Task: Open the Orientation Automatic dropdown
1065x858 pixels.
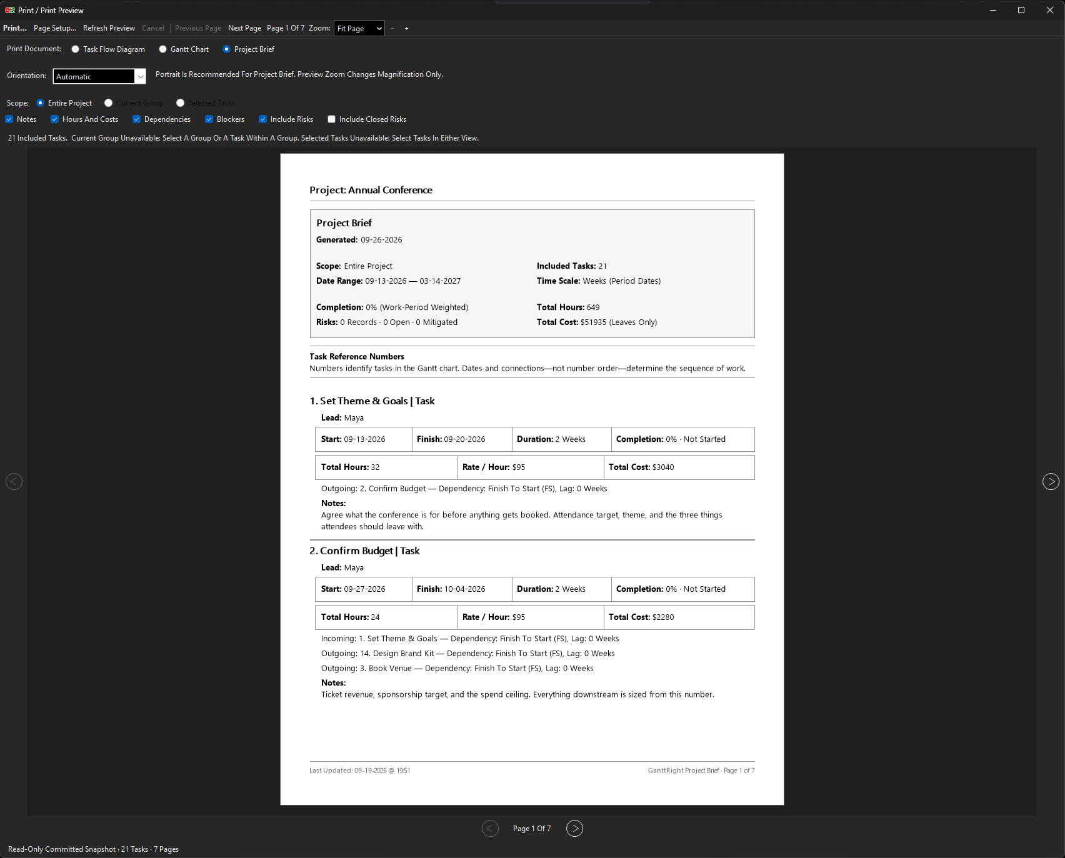Action: point(99,76)
